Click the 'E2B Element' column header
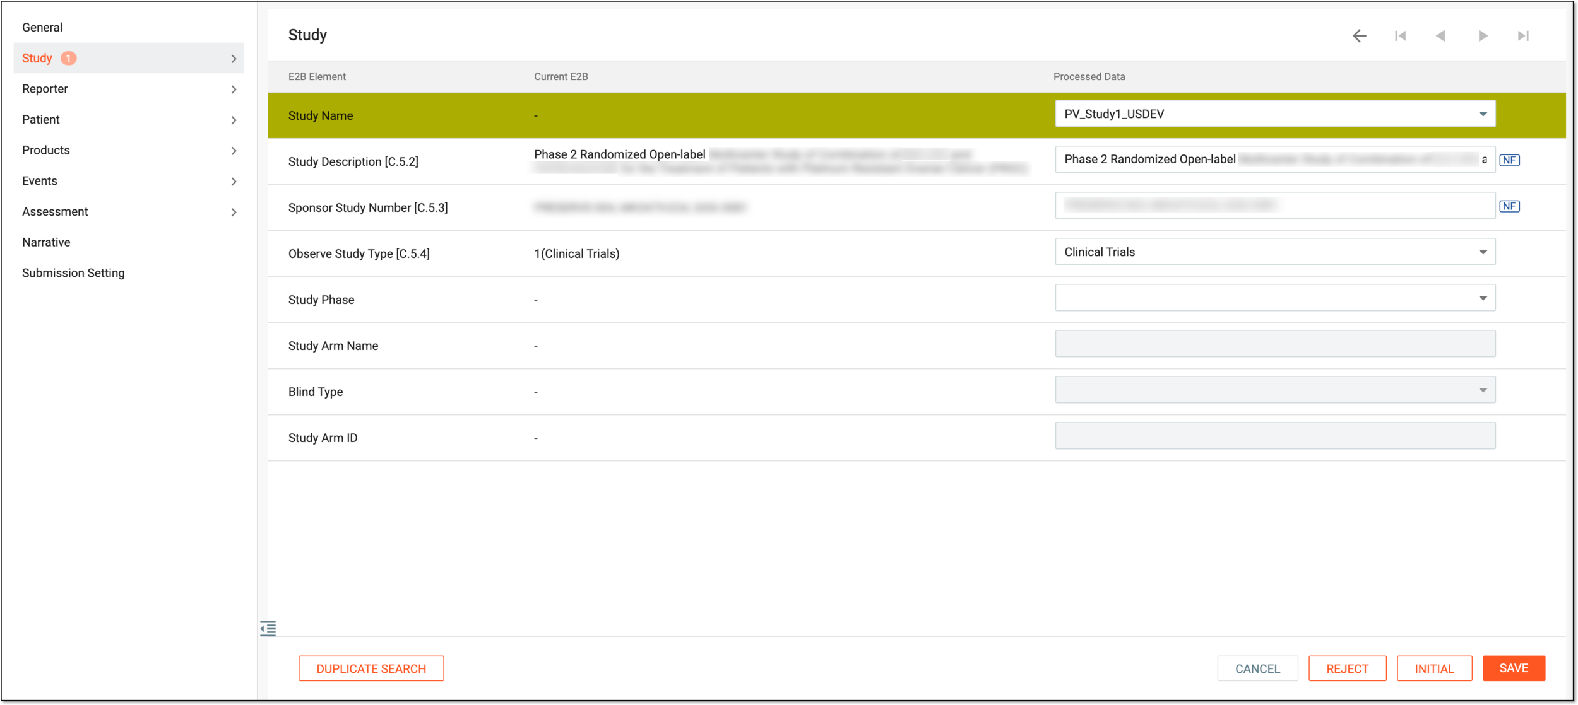 point(317,77)
